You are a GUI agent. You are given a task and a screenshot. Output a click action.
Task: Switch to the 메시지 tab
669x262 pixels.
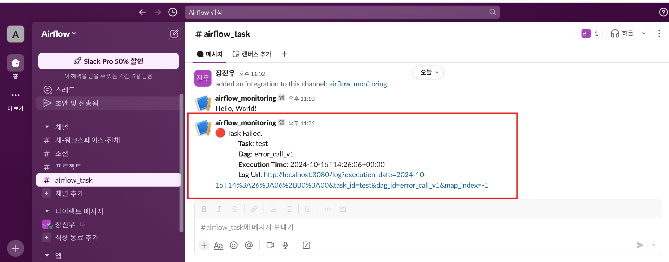click(x=210, y=54)
